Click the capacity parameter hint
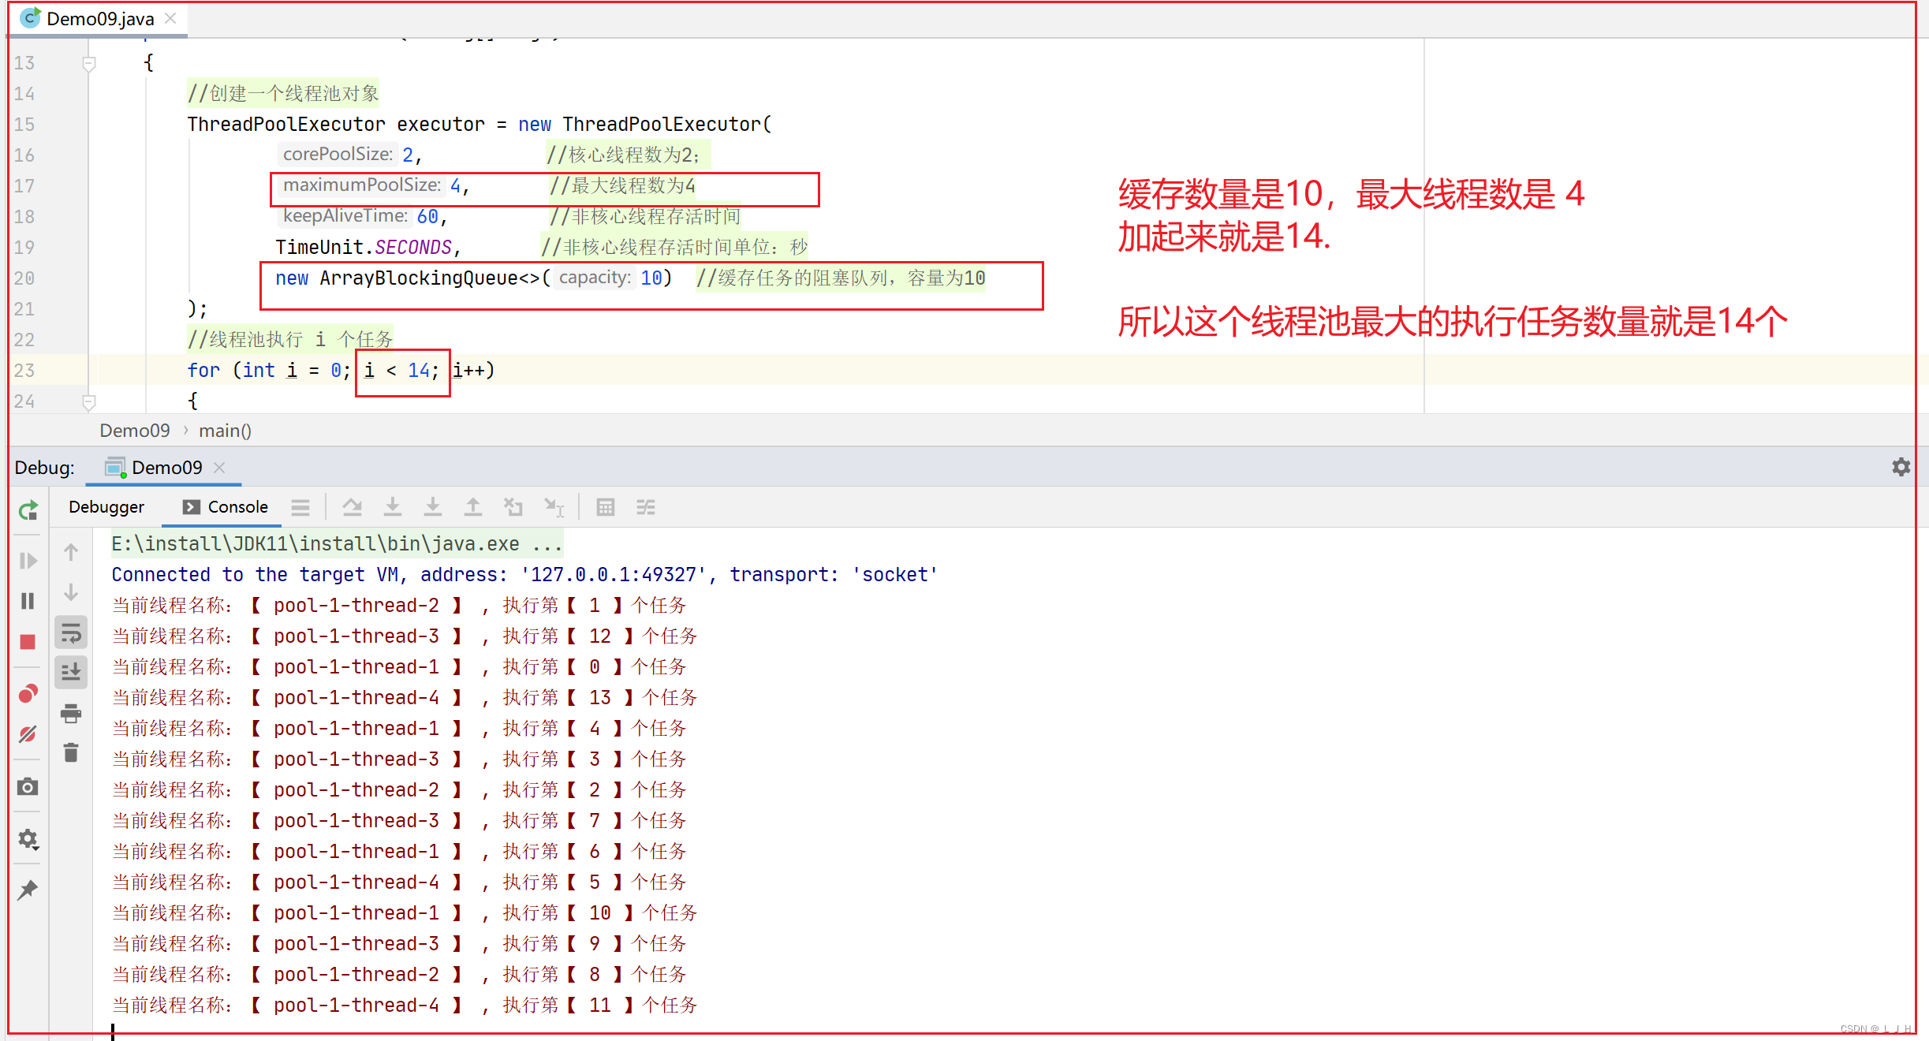The height and width of the screenshot is (1041, 1929). (x=595, y=277)
